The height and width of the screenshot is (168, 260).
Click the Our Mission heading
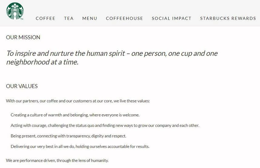(x=23, y=37)
